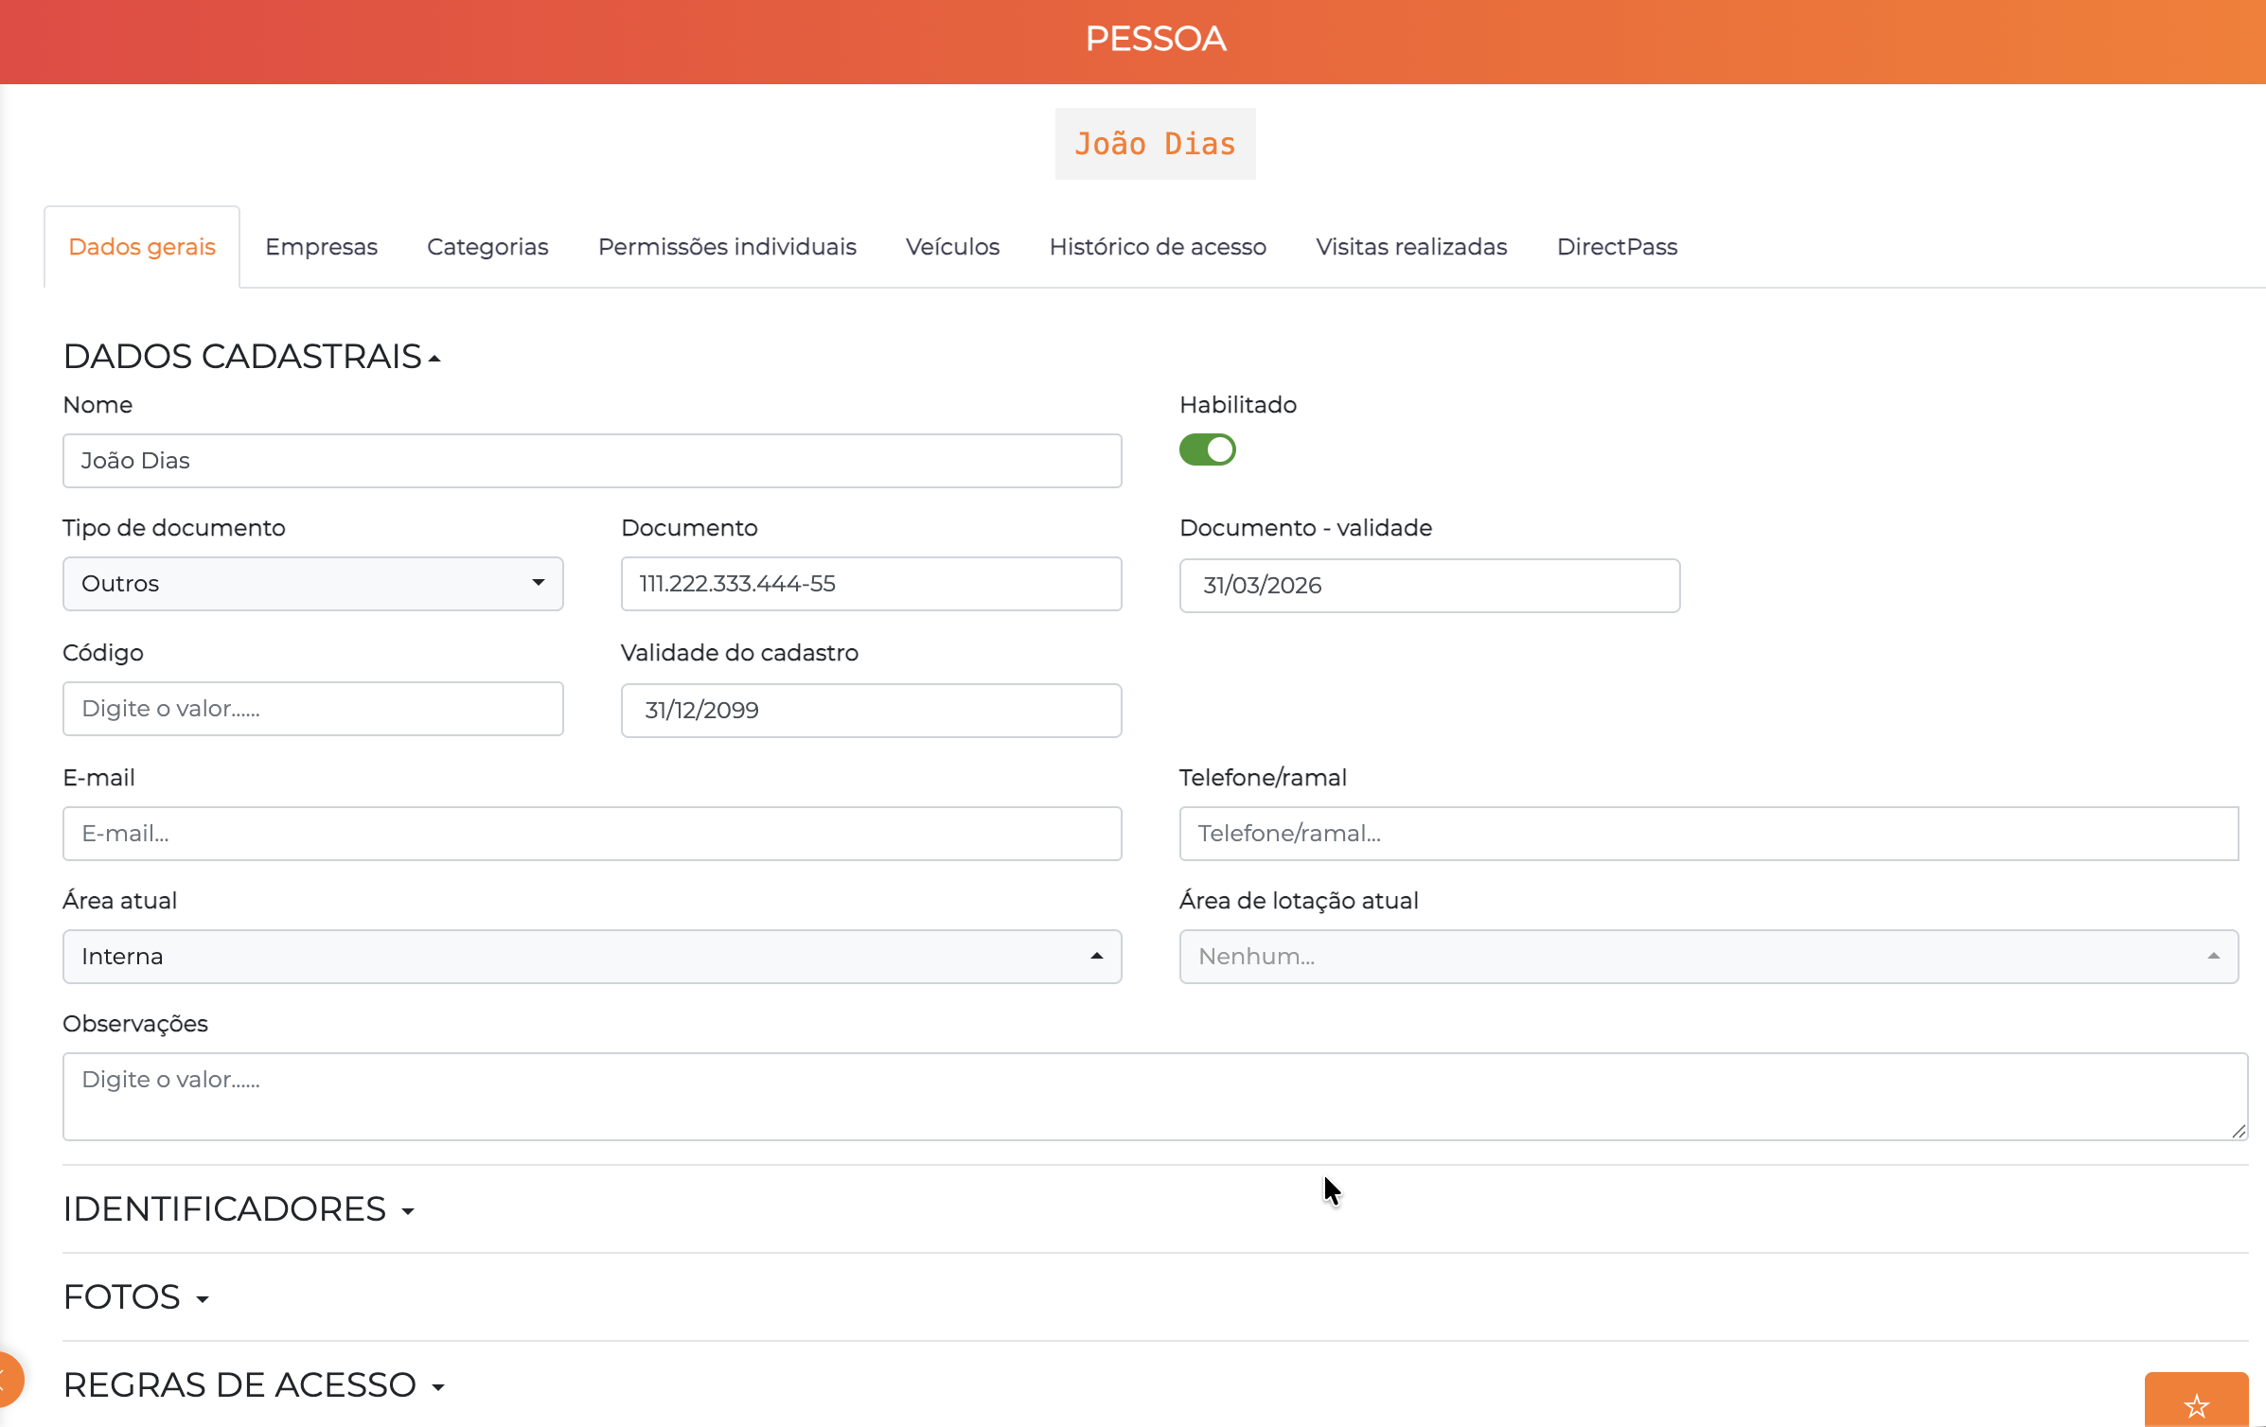Open the Veículos tab
The image size is (2266, 1427).
[952, 247]
